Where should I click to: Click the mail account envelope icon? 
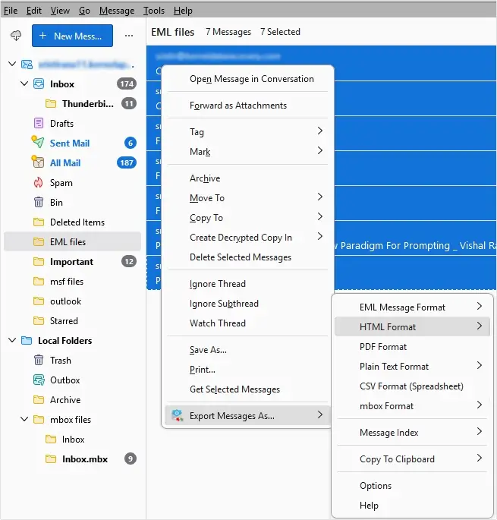click(x=27, y=65)
